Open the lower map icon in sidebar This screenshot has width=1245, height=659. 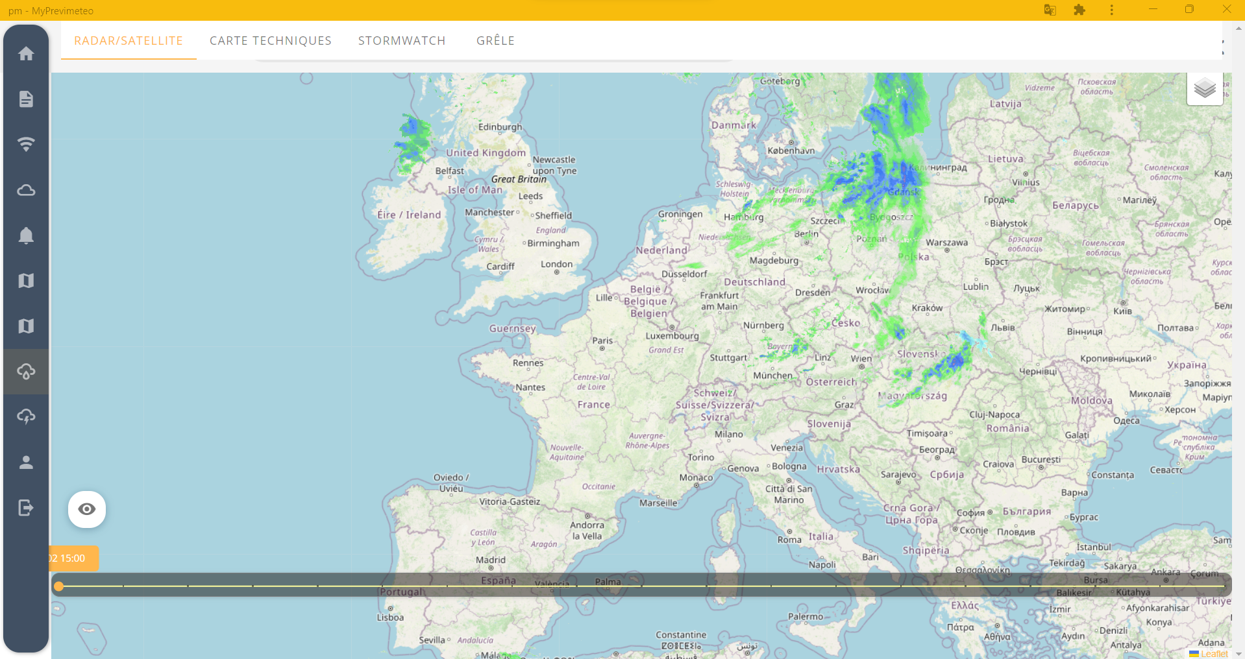(26, 326)
